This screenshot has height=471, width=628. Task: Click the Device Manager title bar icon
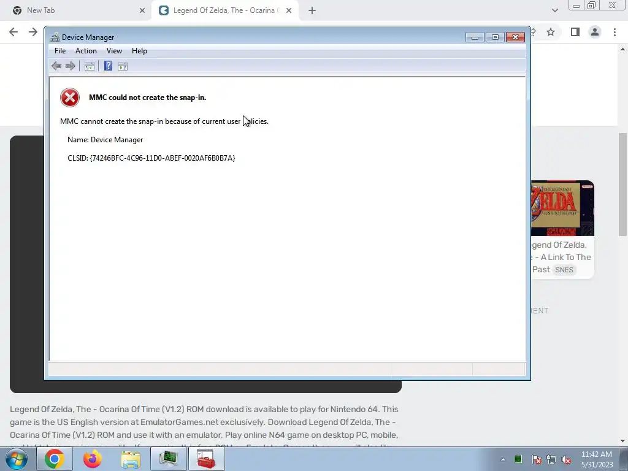point(55,37)
